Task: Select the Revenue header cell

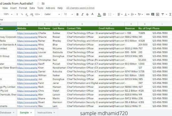Action: pos(131,28)
